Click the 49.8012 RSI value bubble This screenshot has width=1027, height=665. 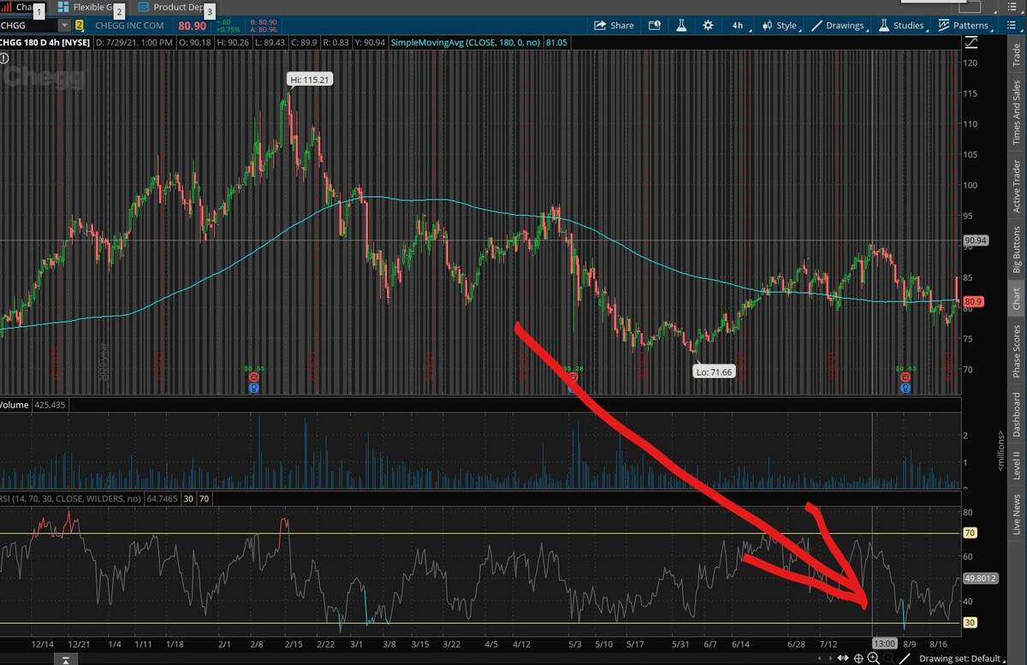pos(980,578)
